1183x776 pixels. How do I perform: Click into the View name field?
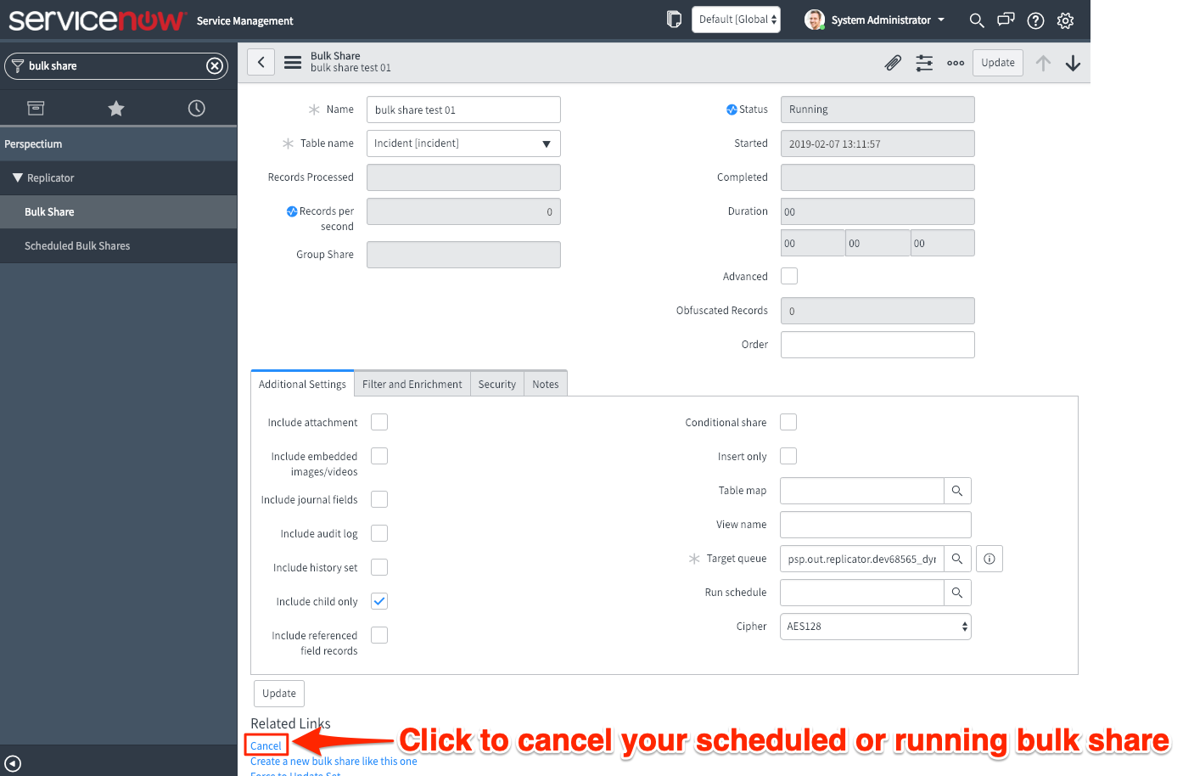point(876,525)
